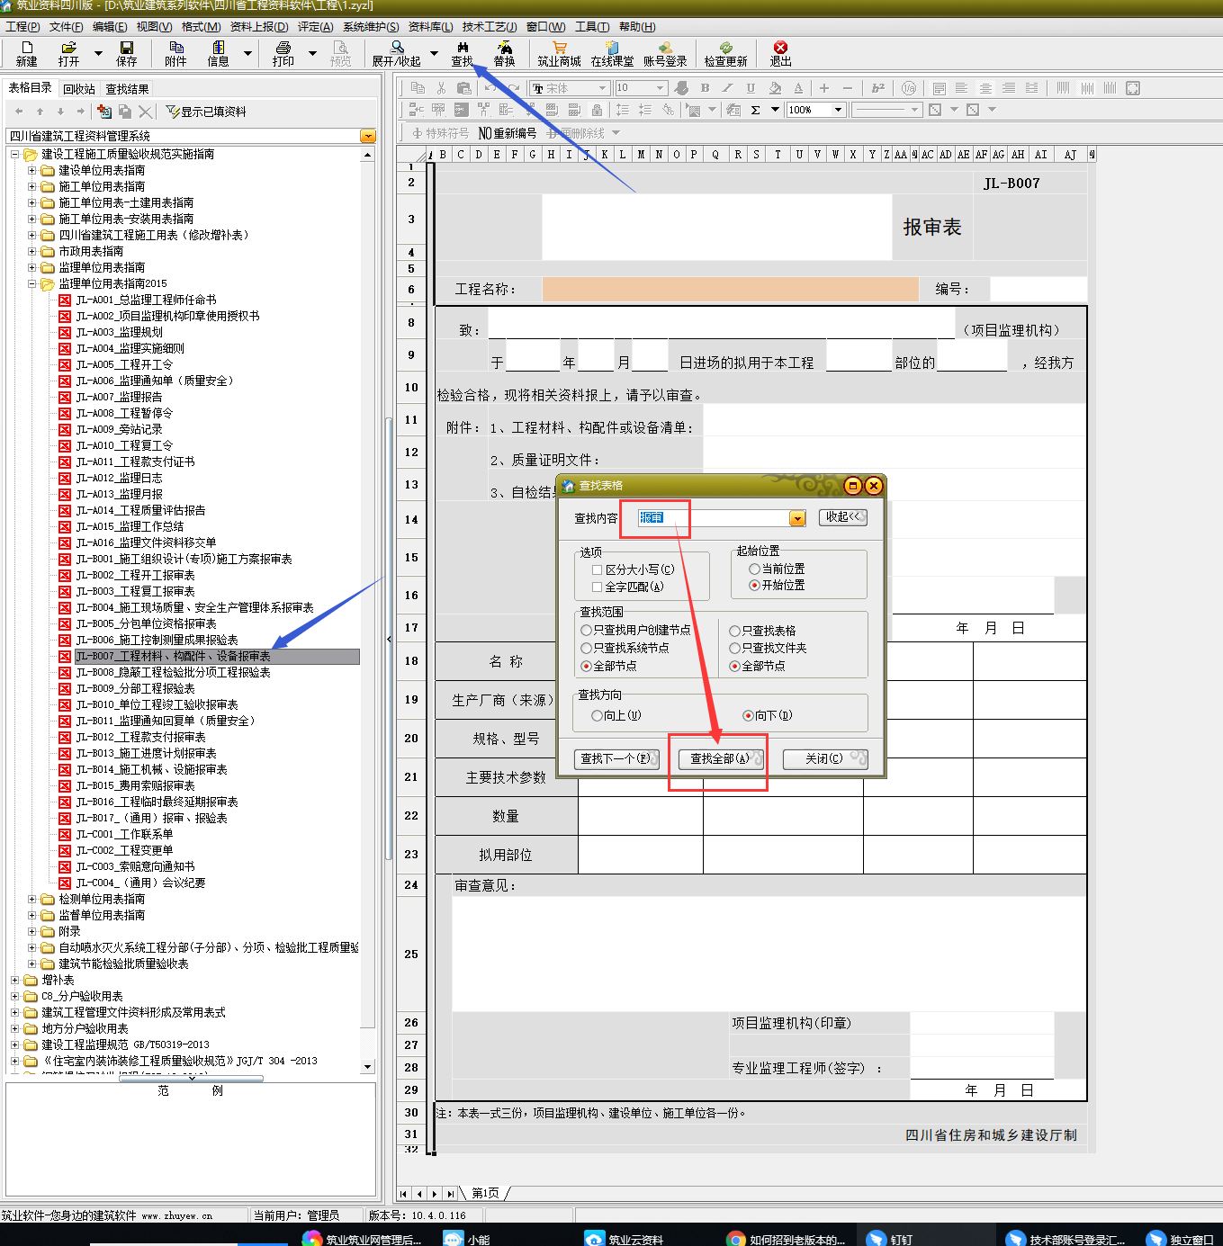
Task: Enable 全字匹配 checkbox
Action: tap(597, 587)
